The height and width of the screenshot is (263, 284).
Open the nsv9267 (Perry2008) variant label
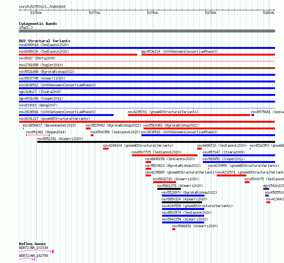[x=37, y=58]
